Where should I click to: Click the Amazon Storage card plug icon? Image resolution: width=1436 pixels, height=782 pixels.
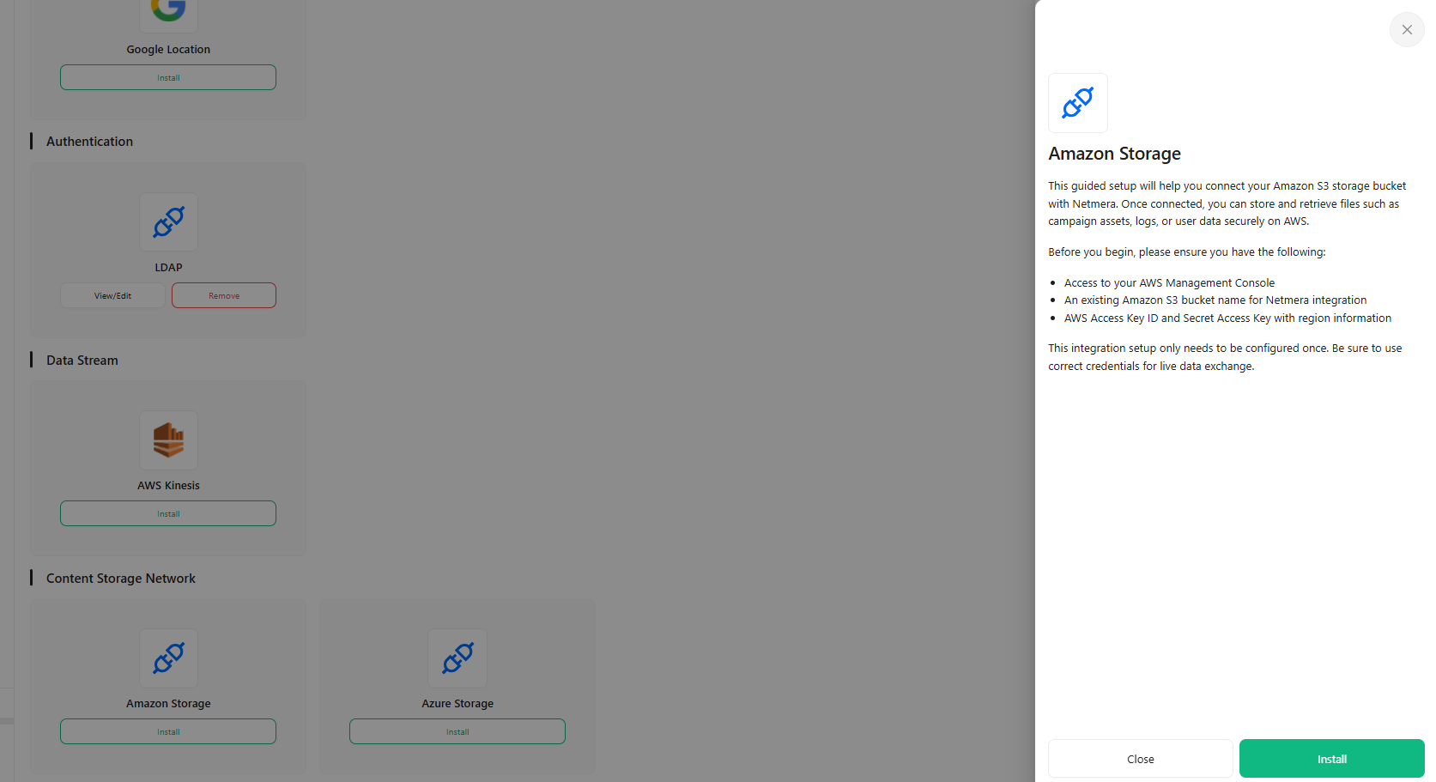[x=168, y=658]
